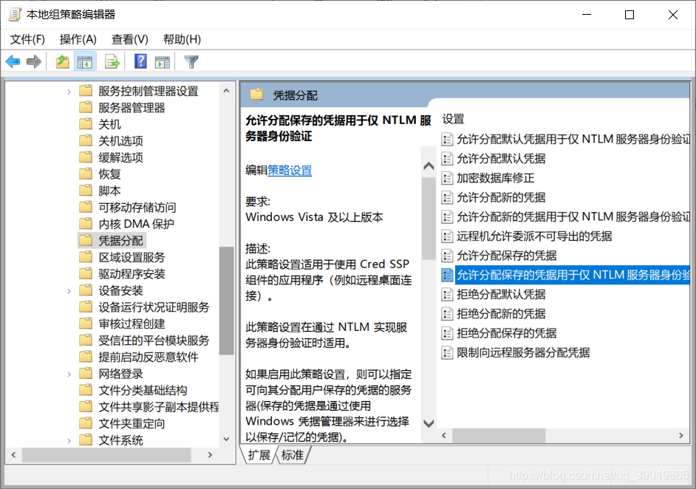The width and height of the screenshot is (696, 489).
Task: Click the folder icon of 内核 DMA 保护
Action: click(85, 224)
